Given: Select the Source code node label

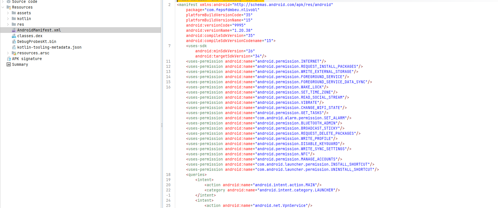Looking at the screenshot, I should click(x=25, y=2).
